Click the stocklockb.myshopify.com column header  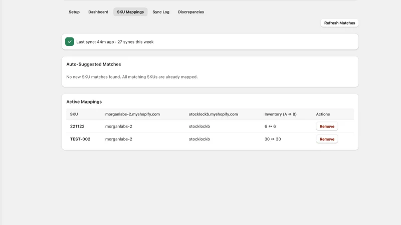[214, 114]
